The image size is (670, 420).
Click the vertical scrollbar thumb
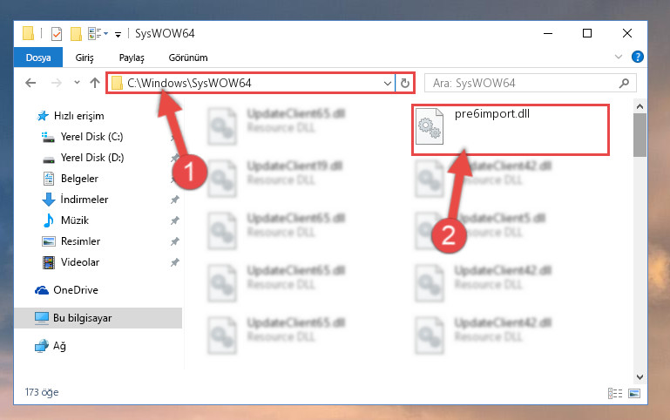pos(640,135)
